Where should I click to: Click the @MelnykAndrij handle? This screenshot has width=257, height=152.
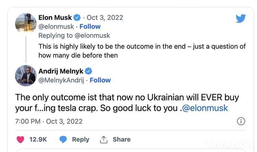point(60,80)
